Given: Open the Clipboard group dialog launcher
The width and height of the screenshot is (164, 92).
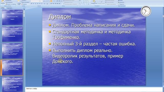Looking at the screenshot, I should pos(16,6).
